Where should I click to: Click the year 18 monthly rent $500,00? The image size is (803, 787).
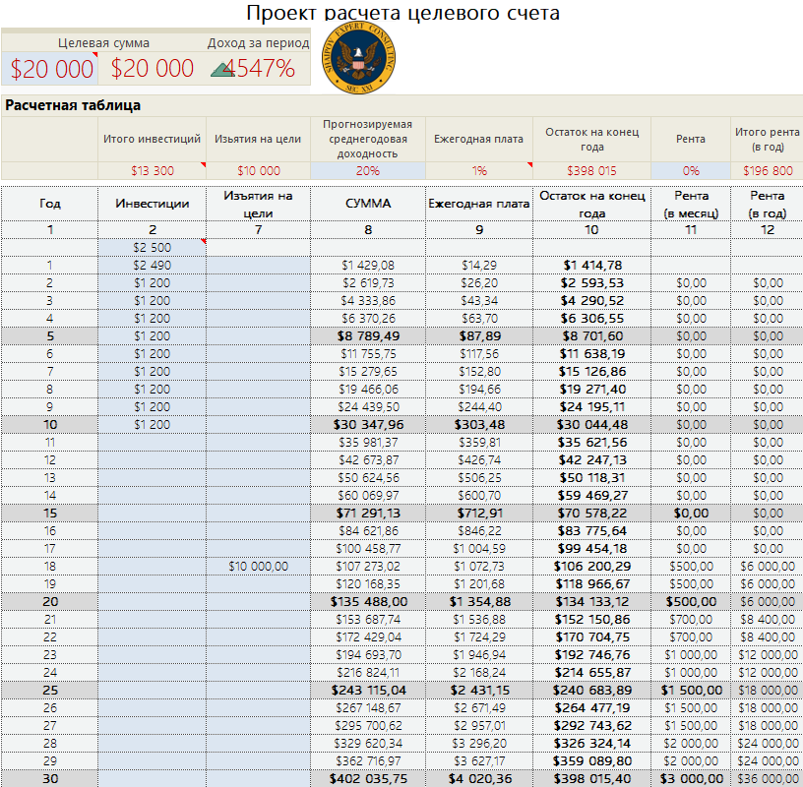pos(691,567)
